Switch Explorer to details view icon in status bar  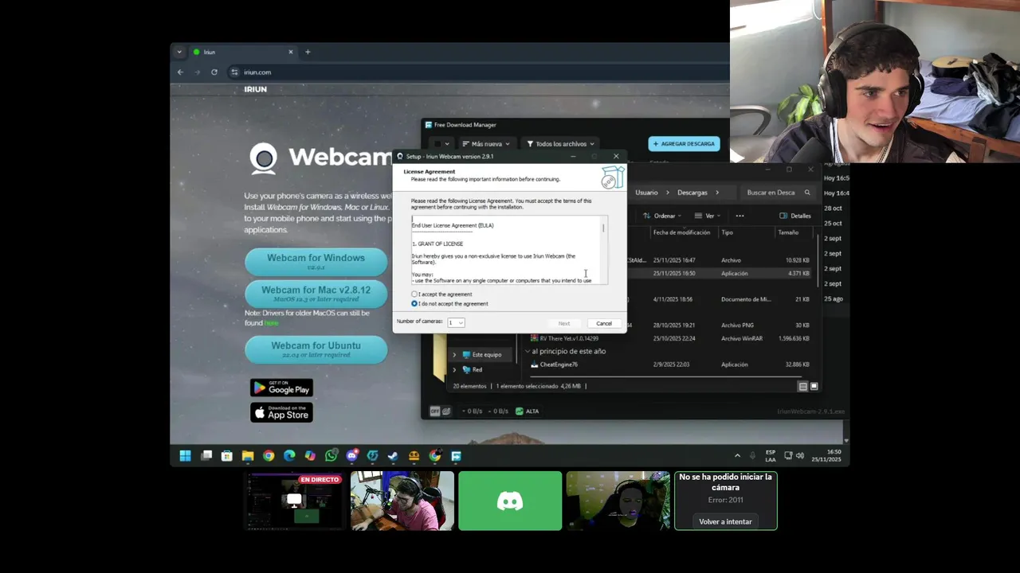[x=802, y=386]
